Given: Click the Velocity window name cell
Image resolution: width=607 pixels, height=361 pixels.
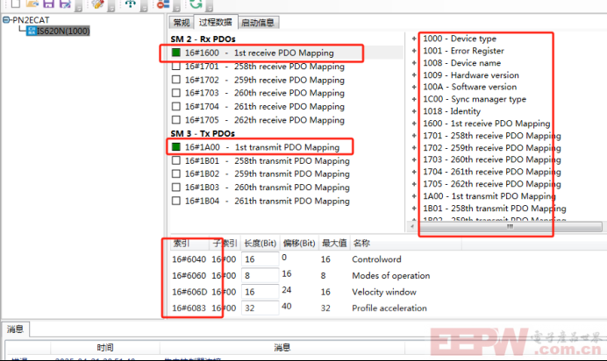Looking at the screenshot, I should [x=384, y=292].
